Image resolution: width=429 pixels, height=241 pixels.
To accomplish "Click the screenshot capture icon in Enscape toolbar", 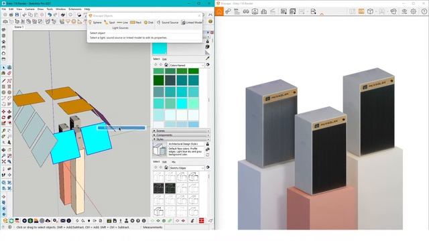I will [x=284, y=11].
